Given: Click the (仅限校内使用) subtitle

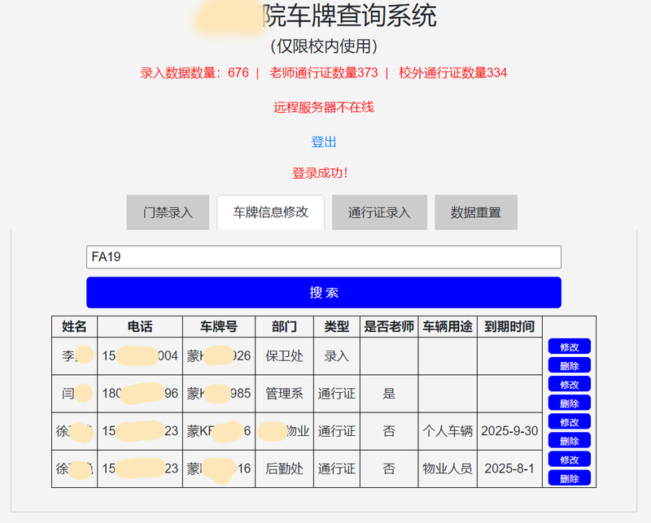Looking at the screenshot, I should (323, 46).
